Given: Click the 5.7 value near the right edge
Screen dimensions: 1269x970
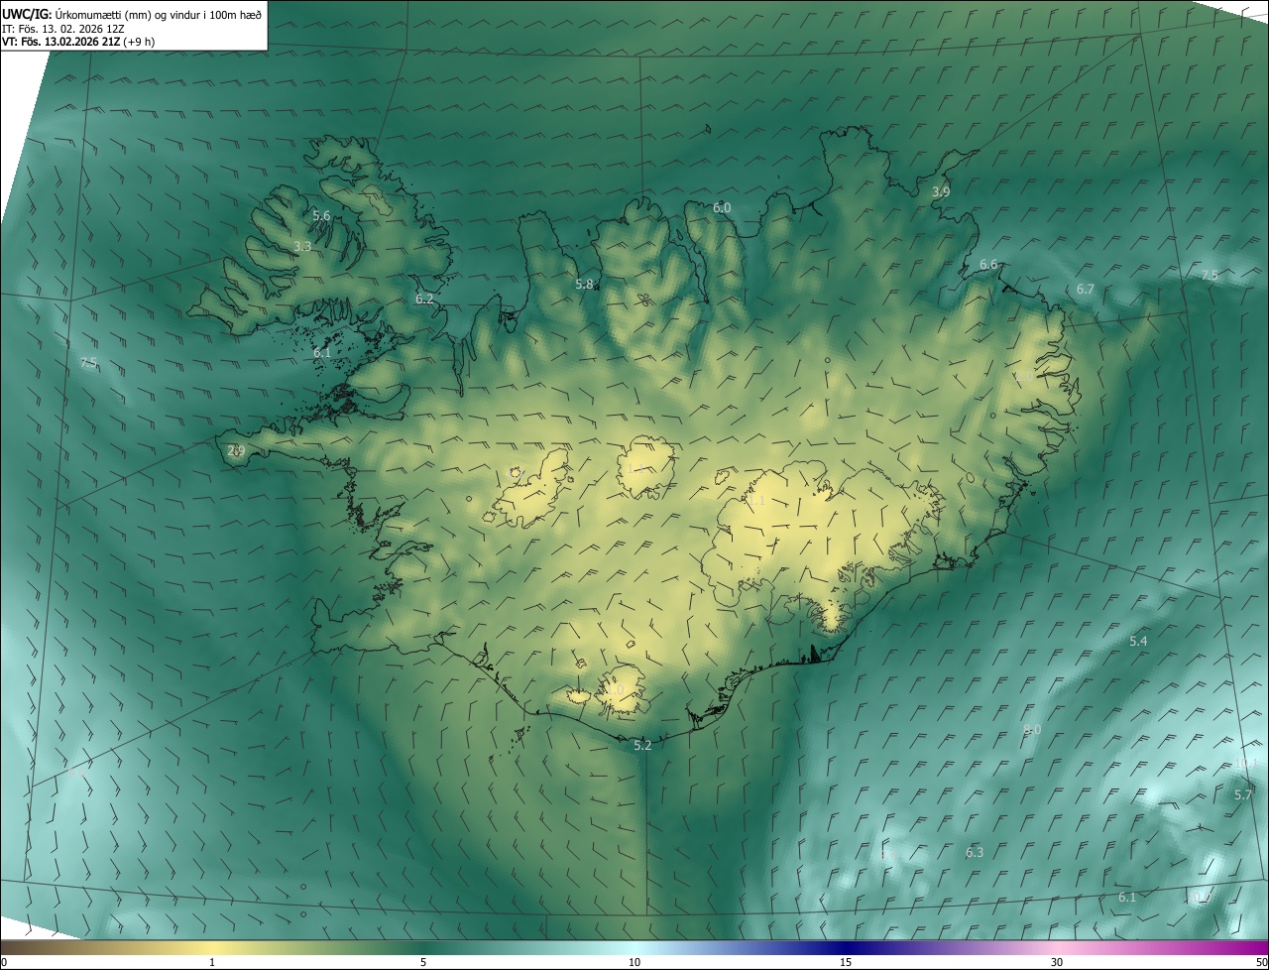Looking at the screenshot, I should 1243,794.
